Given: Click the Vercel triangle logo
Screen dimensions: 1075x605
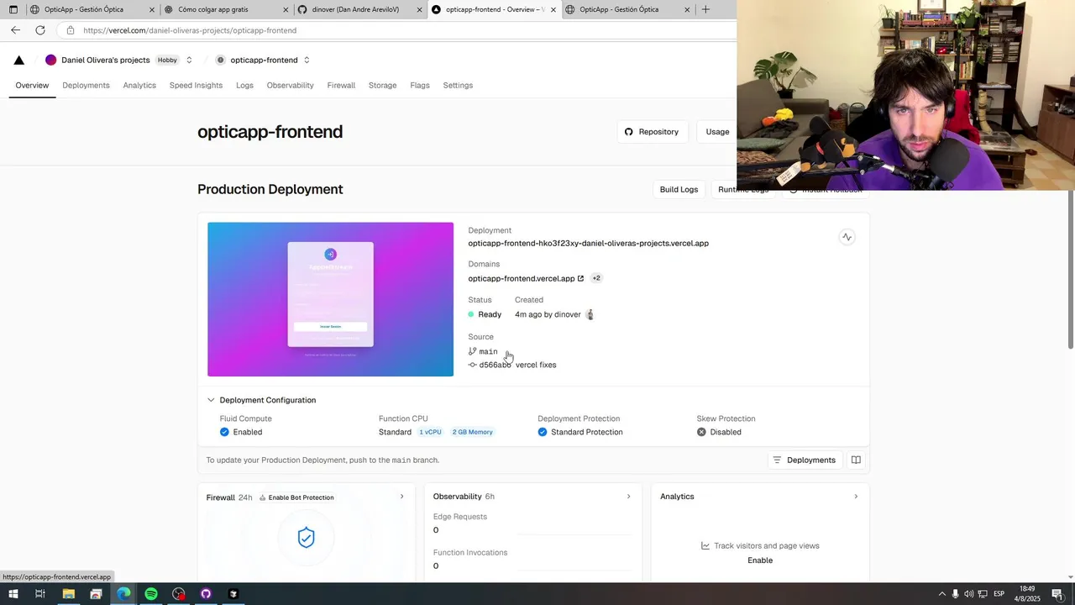Looking at the screenshot, I should tap(19, 60).
